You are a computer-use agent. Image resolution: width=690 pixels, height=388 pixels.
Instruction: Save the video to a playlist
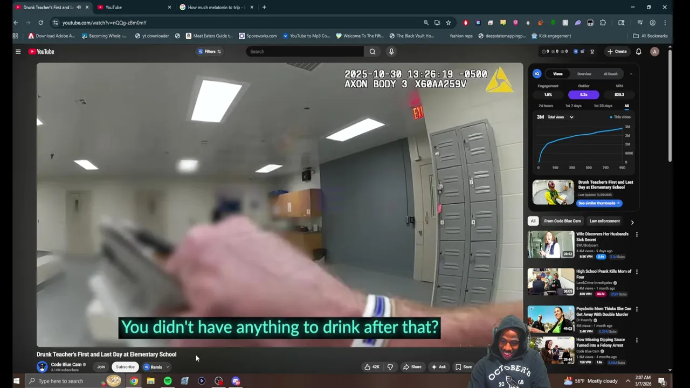point(464,367)
